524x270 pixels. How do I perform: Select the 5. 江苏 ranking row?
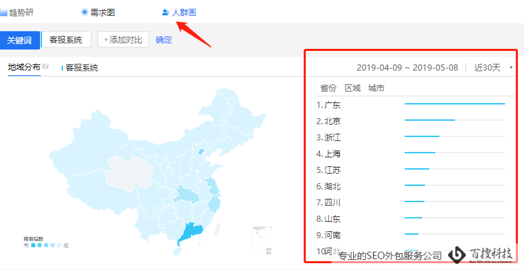tap(411, 170)
